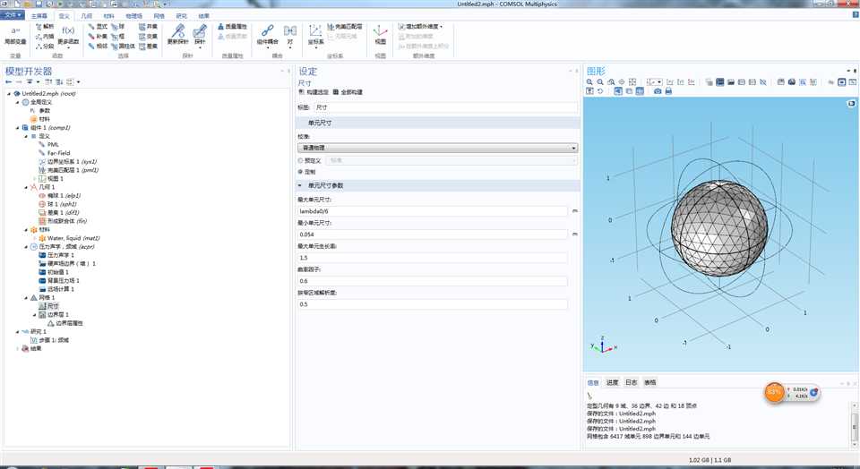Open the 表格 (Table) tab

650,382
